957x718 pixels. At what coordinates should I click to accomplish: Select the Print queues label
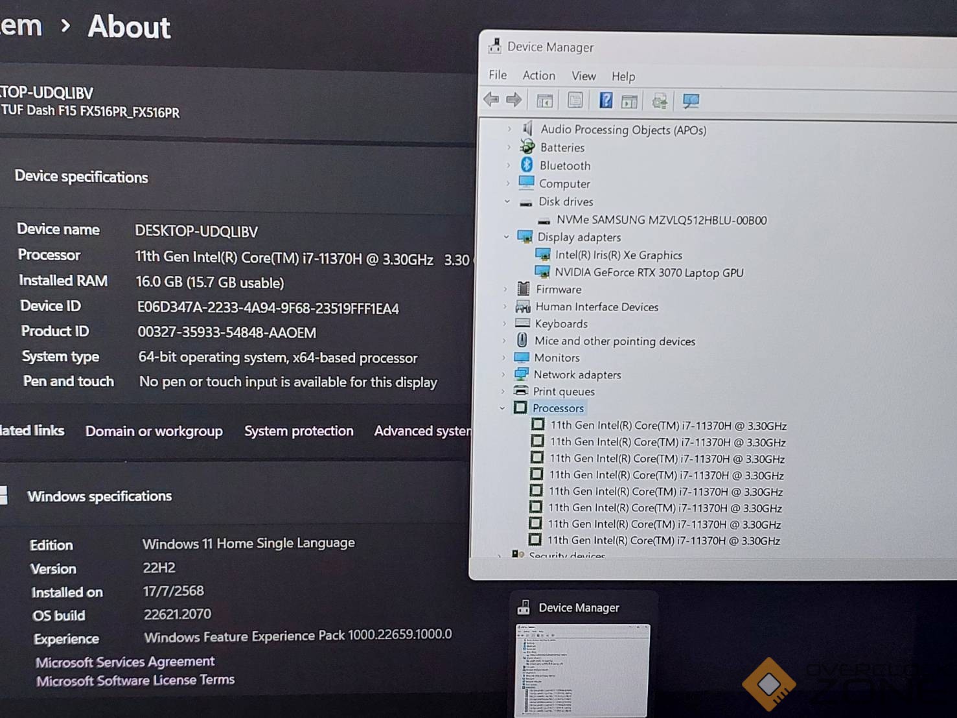click(x=564, y=391)
